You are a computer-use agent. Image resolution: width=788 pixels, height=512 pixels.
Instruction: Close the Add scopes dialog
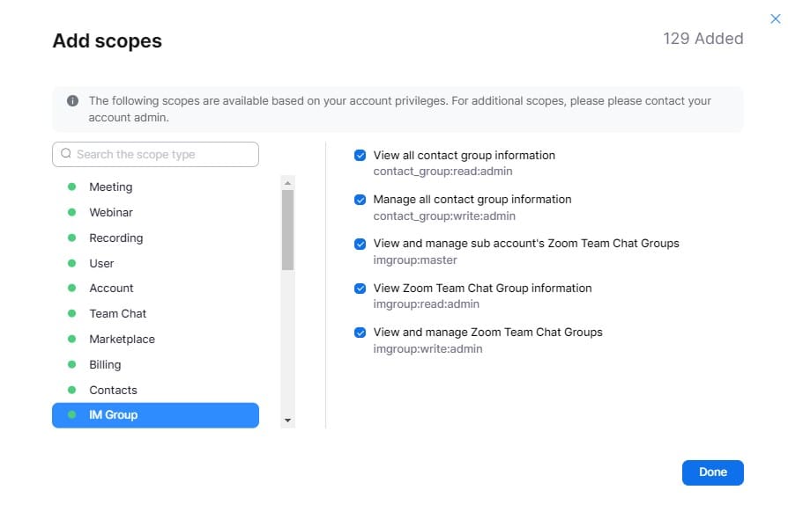pos(776,18)
